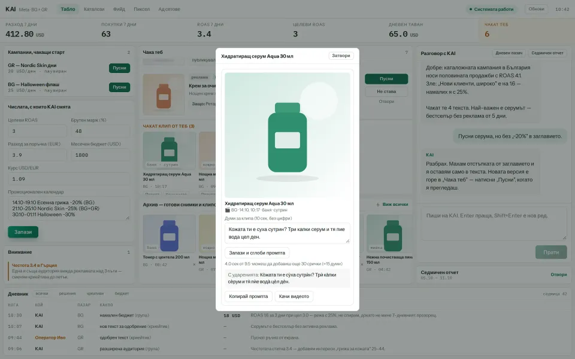Open the Пиксел tab

pyautogui.click(x=141, y=9)
